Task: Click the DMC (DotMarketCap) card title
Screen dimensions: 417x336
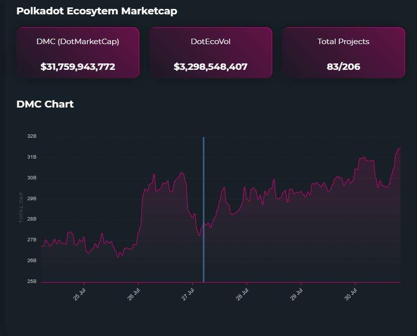Action: (78, 42)
